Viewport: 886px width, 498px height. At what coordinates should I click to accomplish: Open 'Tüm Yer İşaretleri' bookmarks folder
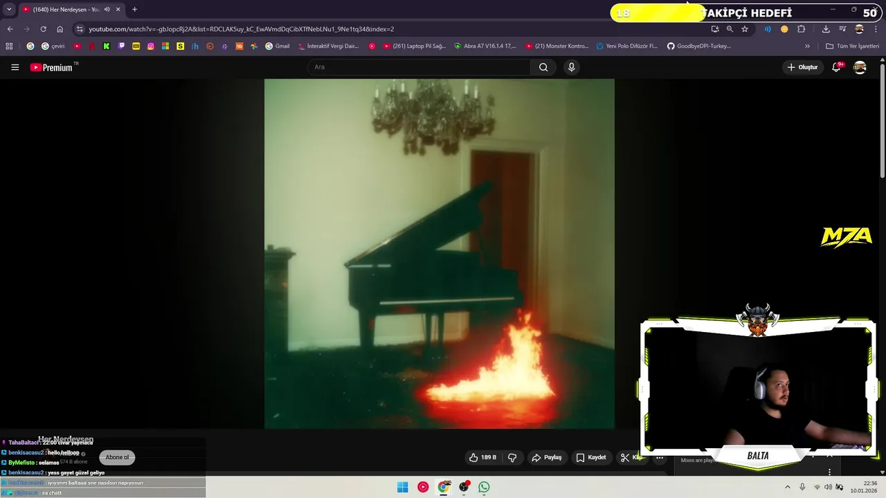(x=852, y=46)
